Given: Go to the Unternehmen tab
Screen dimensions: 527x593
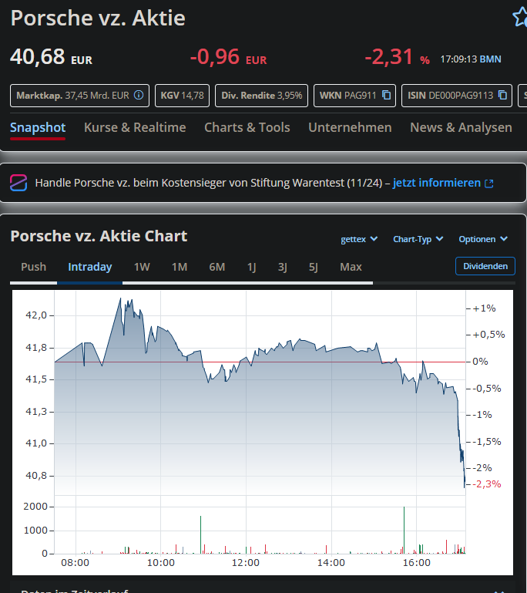Looking at the screenshot, I should [350, 127].
